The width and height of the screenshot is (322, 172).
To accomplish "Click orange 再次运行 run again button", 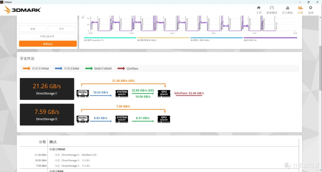I will click(x=48, y=44).
